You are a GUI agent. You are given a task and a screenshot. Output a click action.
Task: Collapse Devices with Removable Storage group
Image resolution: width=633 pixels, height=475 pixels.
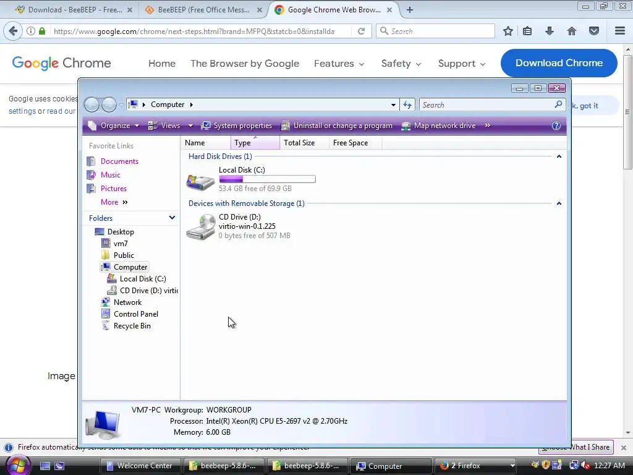pyautogui.click(x=559, y=203)
